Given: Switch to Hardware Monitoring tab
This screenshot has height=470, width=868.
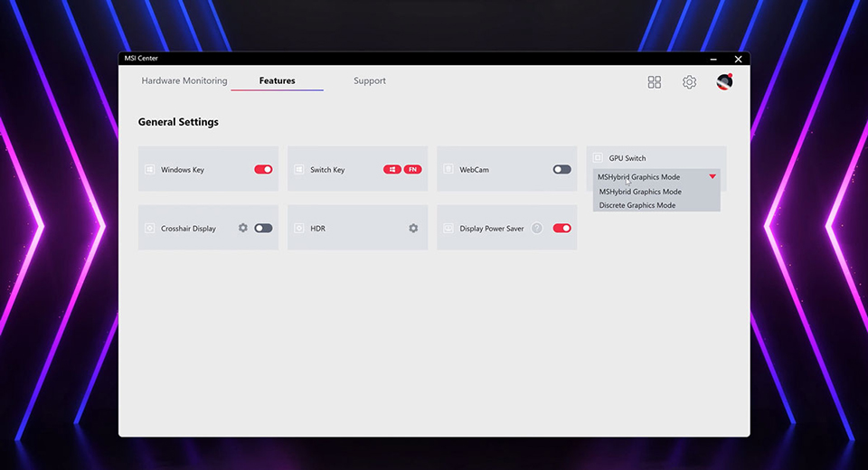Looking at the screenshot, I should point(184,81).
